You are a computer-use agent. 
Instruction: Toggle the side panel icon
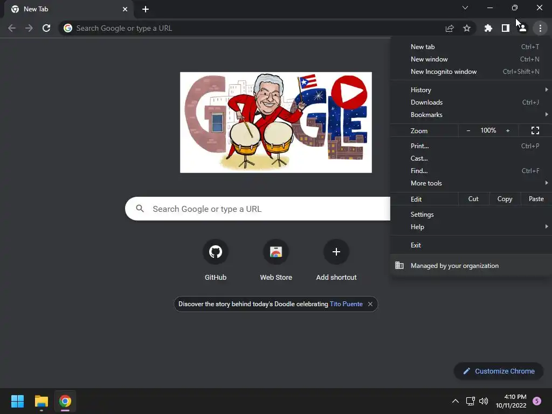click(506, 28)
